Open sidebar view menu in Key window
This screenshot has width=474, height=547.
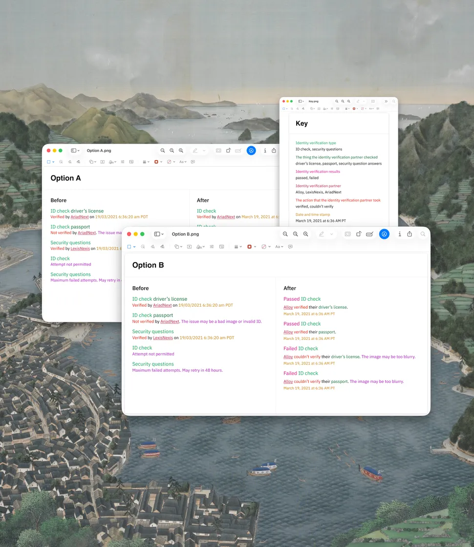301,101
